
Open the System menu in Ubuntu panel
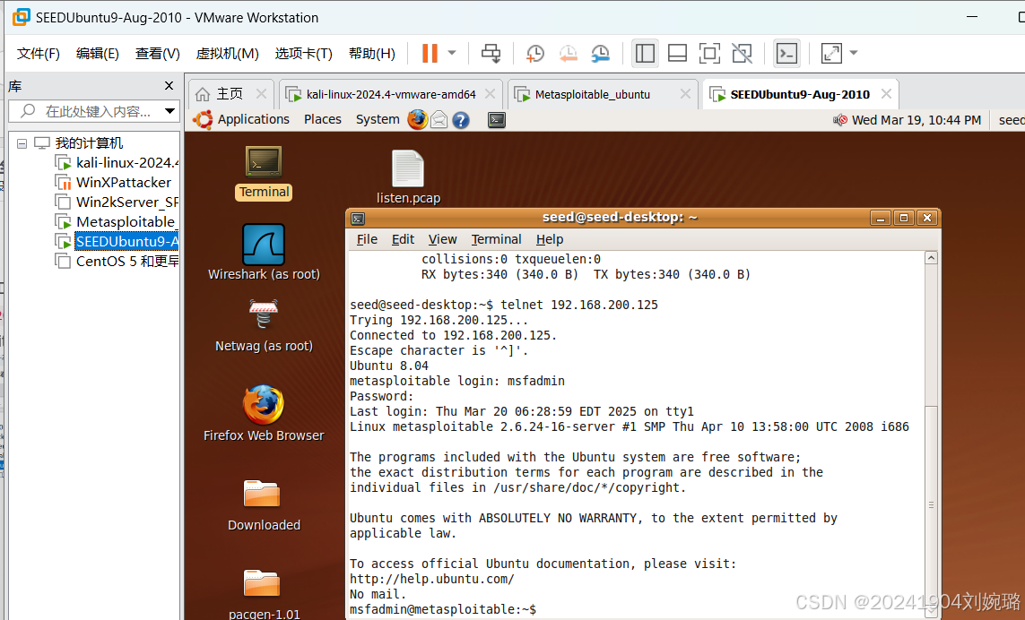pyautogui.click(x=378, y=119)
